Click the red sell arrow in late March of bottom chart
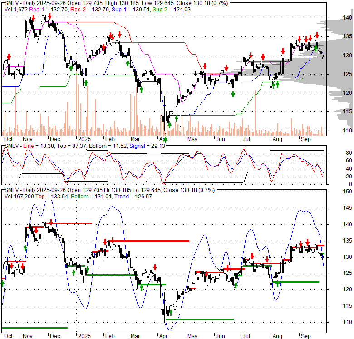 pos(155,267)
